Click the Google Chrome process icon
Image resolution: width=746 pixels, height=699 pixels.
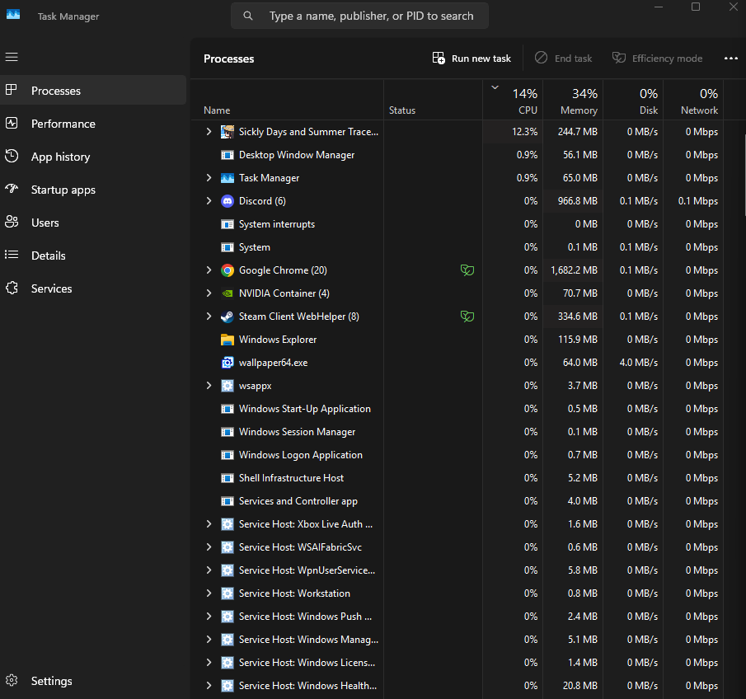click(228, 270)
